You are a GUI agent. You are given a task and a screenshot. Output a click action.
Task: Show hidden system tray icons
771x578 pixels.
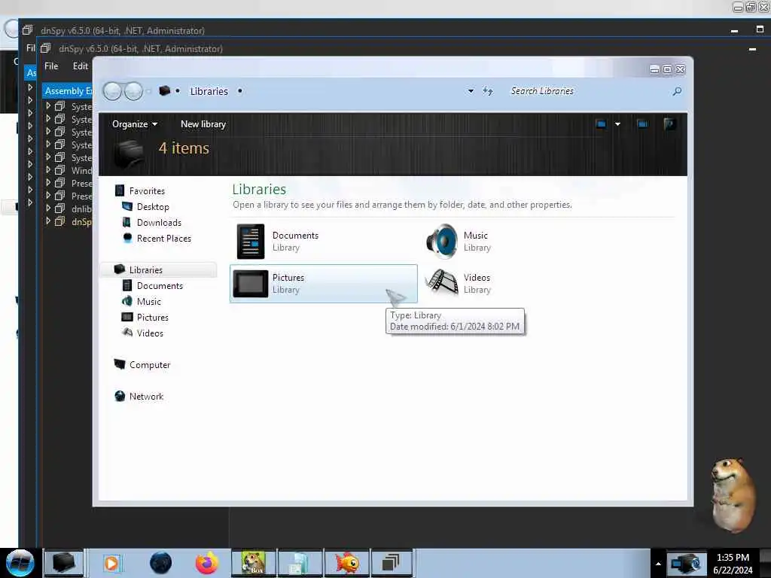tap(658, 564)
